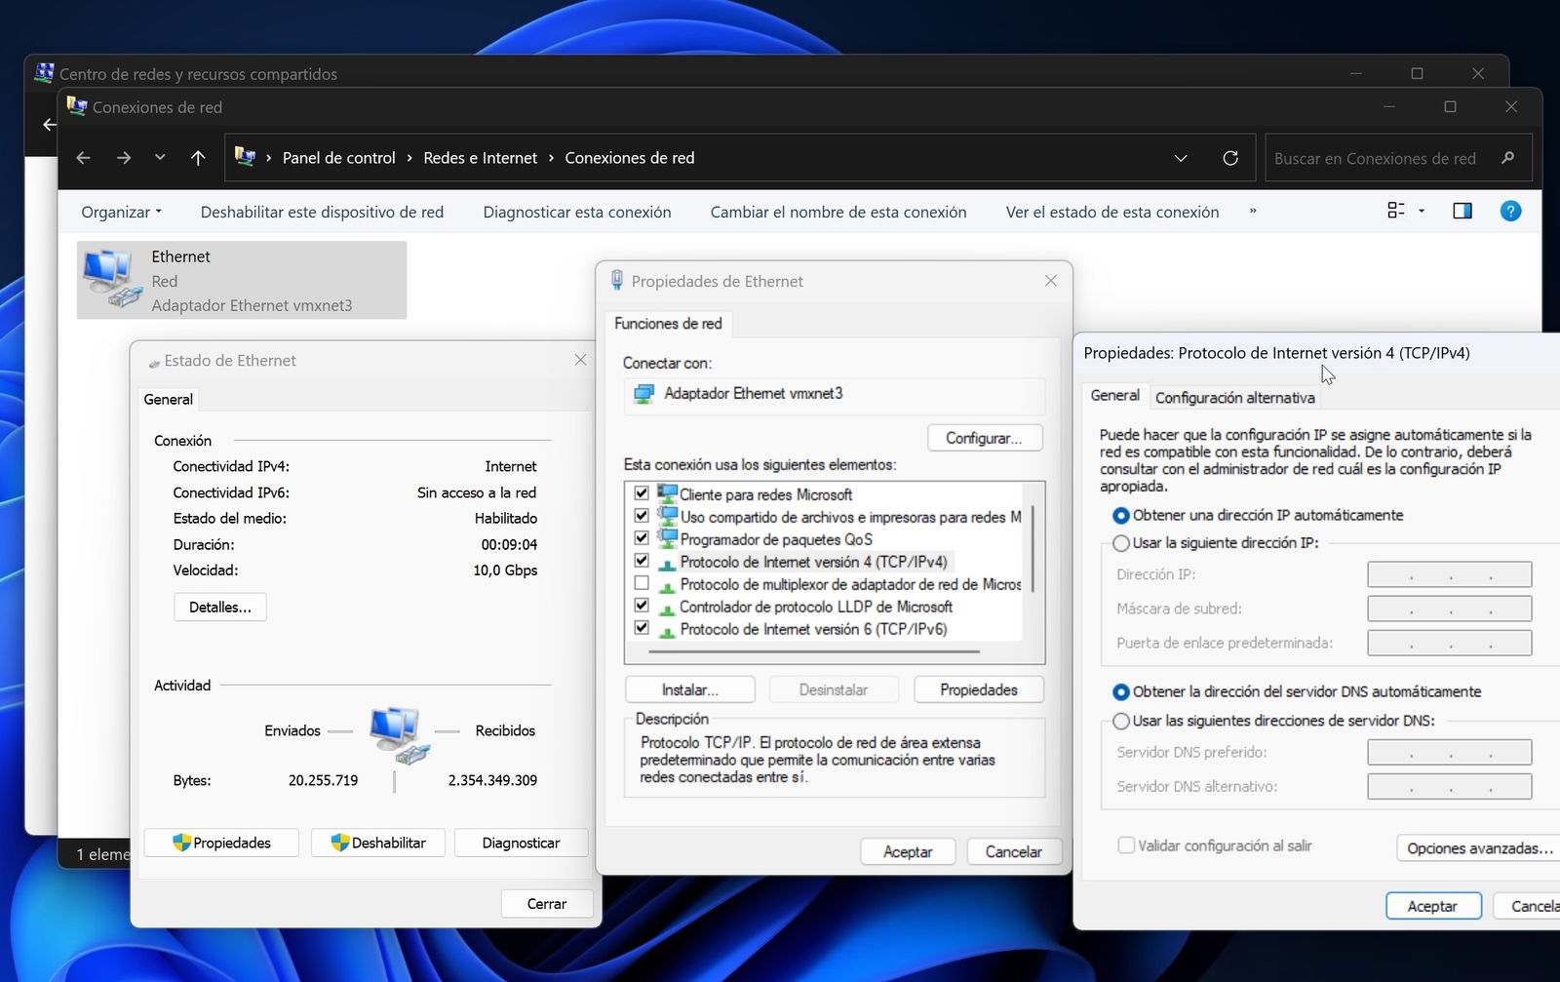Click the Dirección IP field
Screen dimensions: 1560x982
tap(1450, 574)
